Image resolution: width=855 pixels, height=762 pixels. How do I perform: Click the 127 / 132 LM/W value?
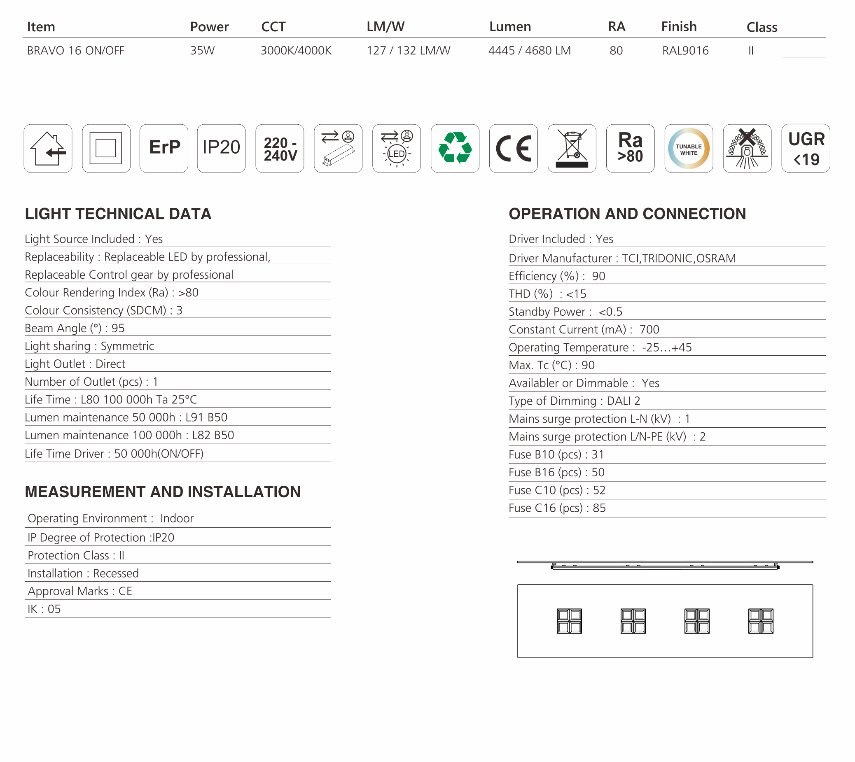[x=409, y=51]
